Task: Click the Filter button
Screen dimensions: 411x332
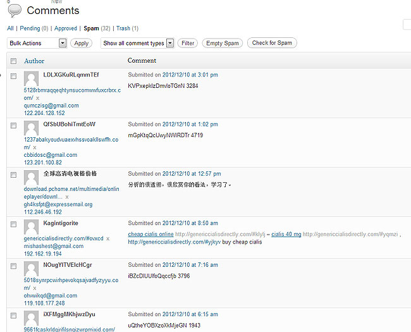Action: point(188,43)
